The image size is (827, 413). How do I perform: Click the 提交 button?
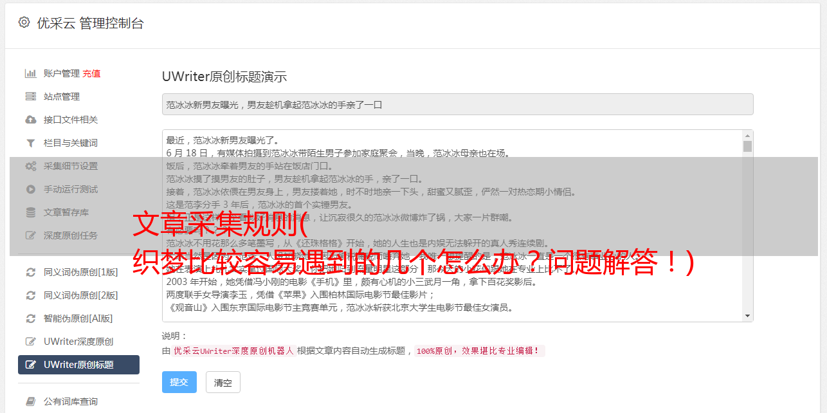pos(179,382)
